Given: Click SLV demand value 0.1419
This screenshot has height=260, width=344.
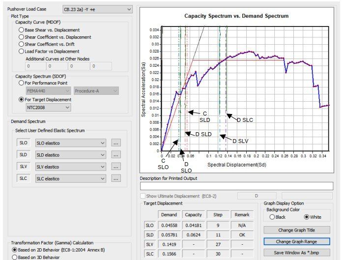Looking at the screenshot, I should click(x=169, y=244).
